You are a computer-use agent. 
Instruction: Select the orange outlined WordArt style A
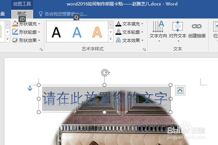point(97,32)
